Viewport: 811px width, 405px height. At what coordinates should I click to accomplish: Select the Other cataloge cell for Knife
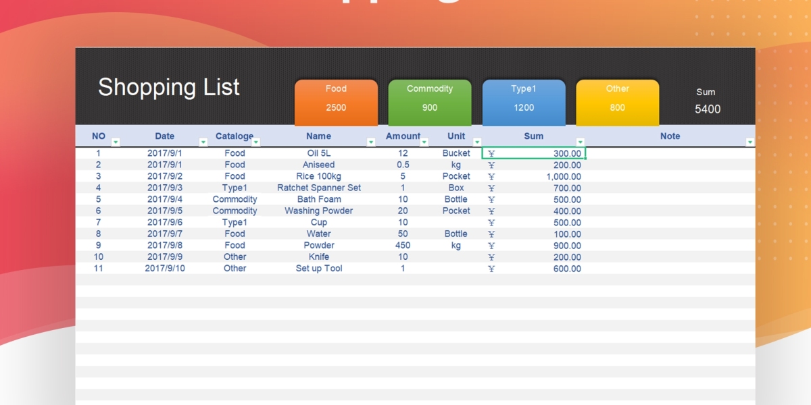(x=235, y=256)
